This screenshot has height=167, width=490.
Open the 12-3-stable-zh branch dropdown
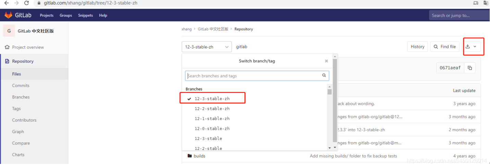point(207,47)
